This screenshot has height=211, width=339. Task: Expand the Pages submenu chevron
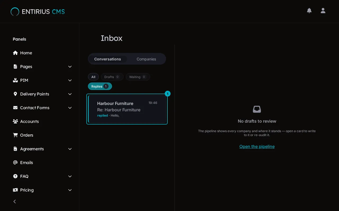point(70,66)
